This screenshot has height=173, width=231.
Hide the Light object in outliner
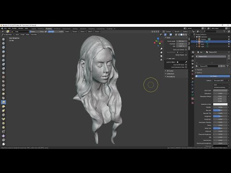(229, 47)
